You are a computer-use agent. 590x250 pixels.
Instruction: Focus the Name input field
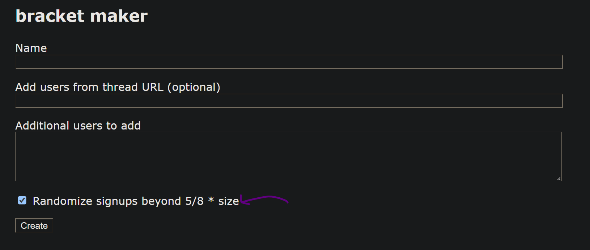[289, 62]
